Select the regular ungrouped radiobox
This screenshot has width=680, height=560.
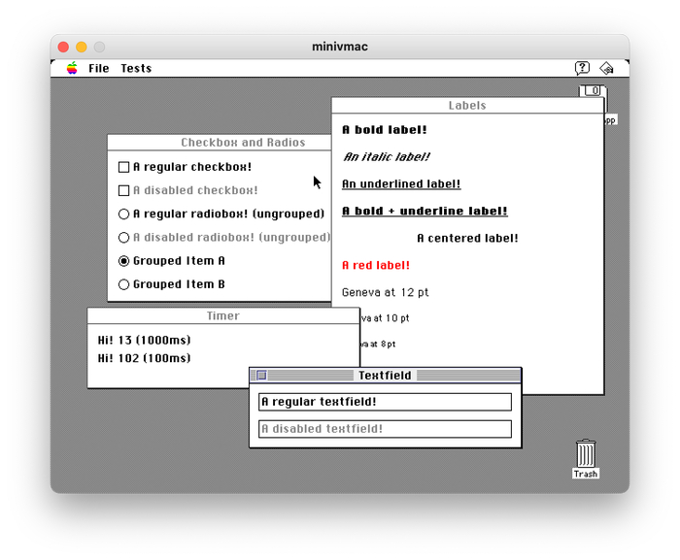123,214
